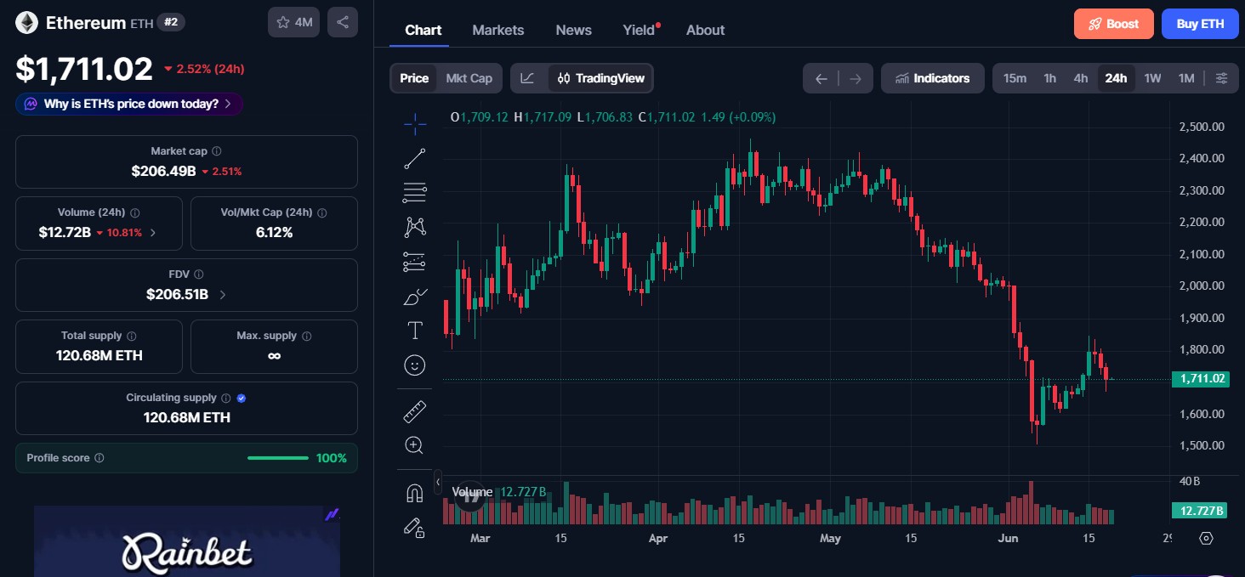The image size is (1245, 577).
Task: Show Market cap info tooltip icon
Action: (x=217, y=151)
